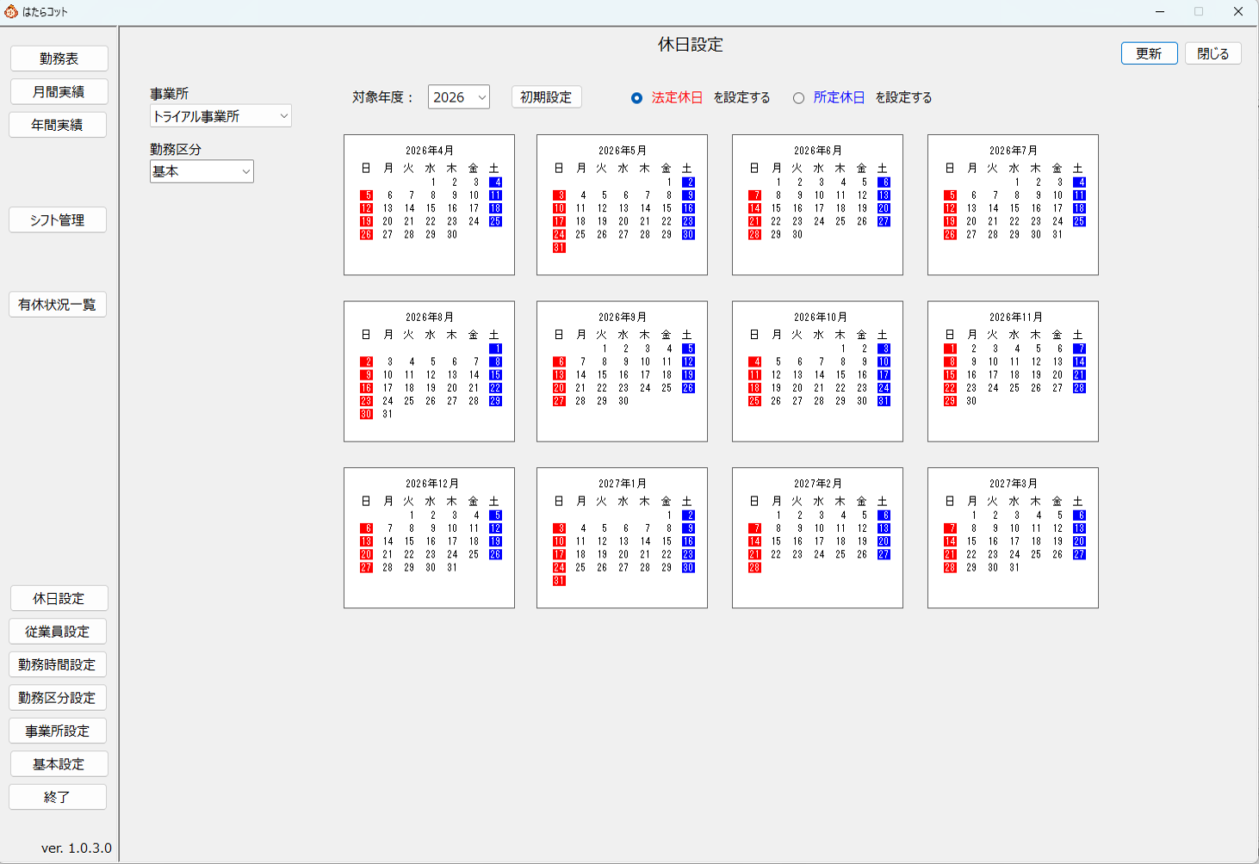Open 勤務時間設定 in the sidebar

[58, 665]
